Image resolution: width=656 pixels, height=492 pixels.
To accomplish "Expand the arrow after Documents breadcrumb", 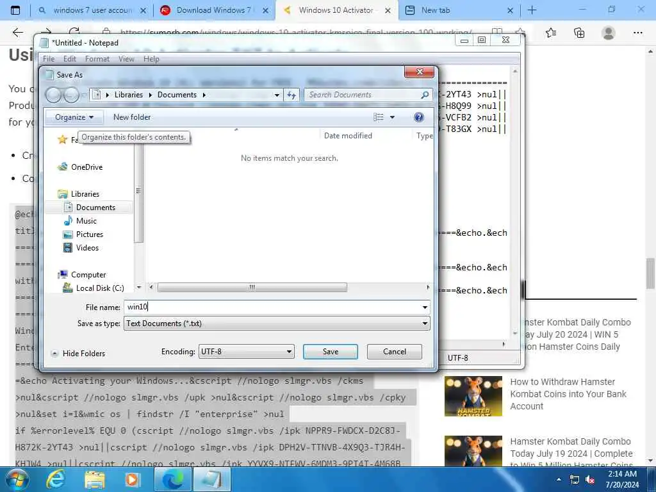I will [204, 95].
